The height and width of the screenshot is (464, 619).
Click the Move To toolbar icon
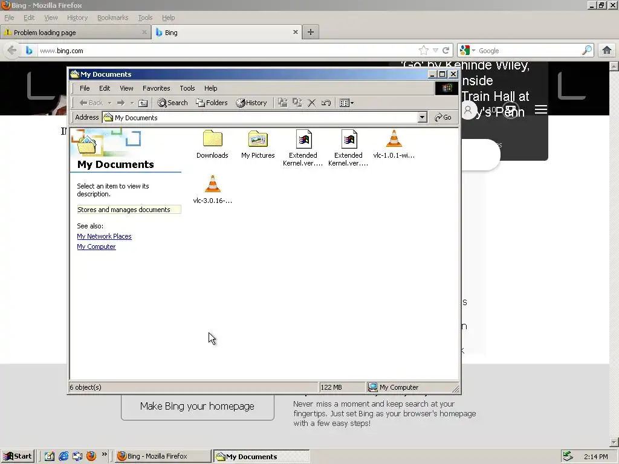click(x=283, y=103)
